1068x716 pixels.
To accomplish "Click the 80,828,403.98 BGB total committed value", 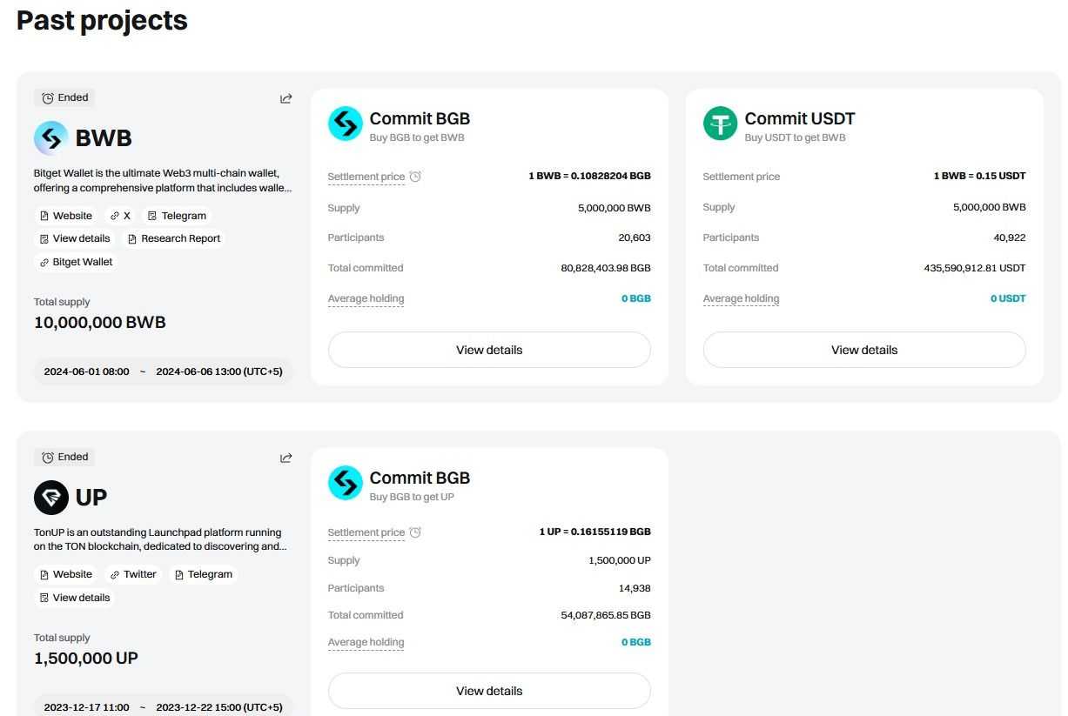I will [606, 268].
